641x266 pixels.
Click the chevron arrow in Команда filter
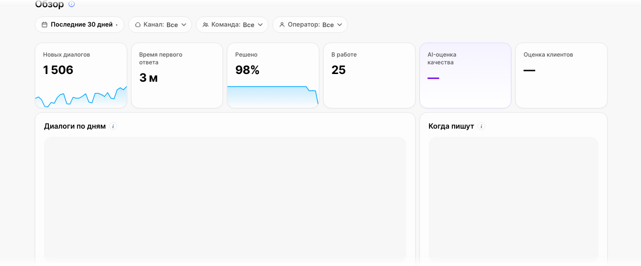coord(260,25)
